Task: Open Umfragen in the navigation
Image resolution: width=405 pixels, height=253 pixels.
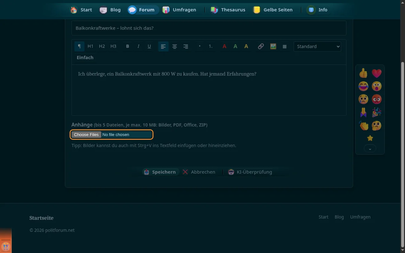Action: coord(179,10)
